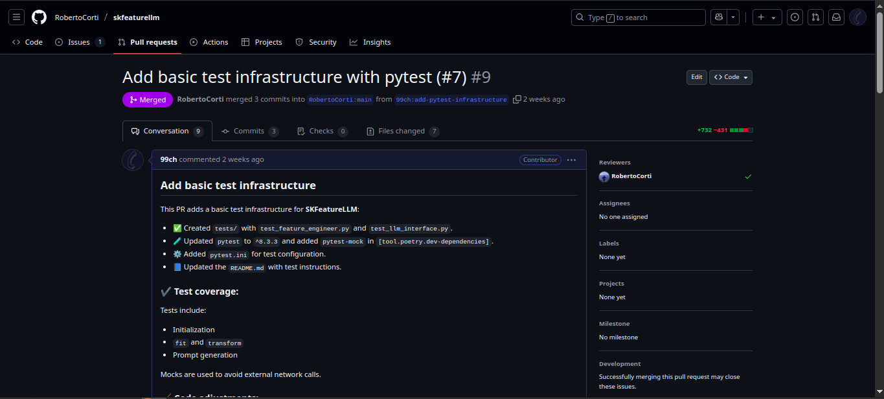
Task: Click the Edit button on the pull request
Action: 696,77
